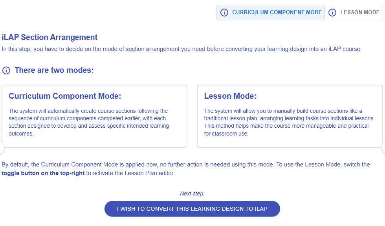
Task: Click the partial circle at the right edge
Action: click(x=383, y=148)
